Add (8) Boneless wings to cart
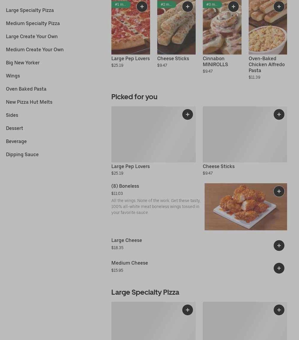The width and height of the screenshot is (299, 340). [279, 191]
